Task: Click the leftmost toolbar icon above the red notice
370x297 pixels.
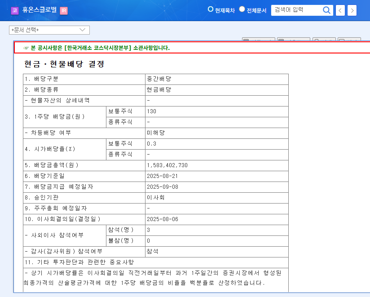Action: [258, 39]
